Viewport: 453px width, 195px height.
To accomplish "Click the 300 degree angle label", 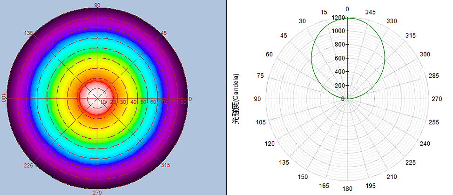I will click(425, 54).
